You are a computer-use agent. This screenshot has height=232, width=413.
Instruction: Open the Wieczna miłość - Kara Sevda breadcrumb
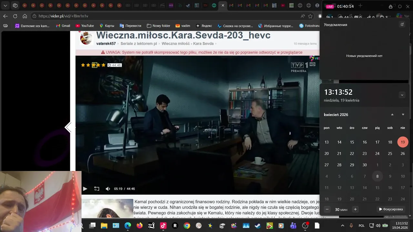click(x=187, y=43)
